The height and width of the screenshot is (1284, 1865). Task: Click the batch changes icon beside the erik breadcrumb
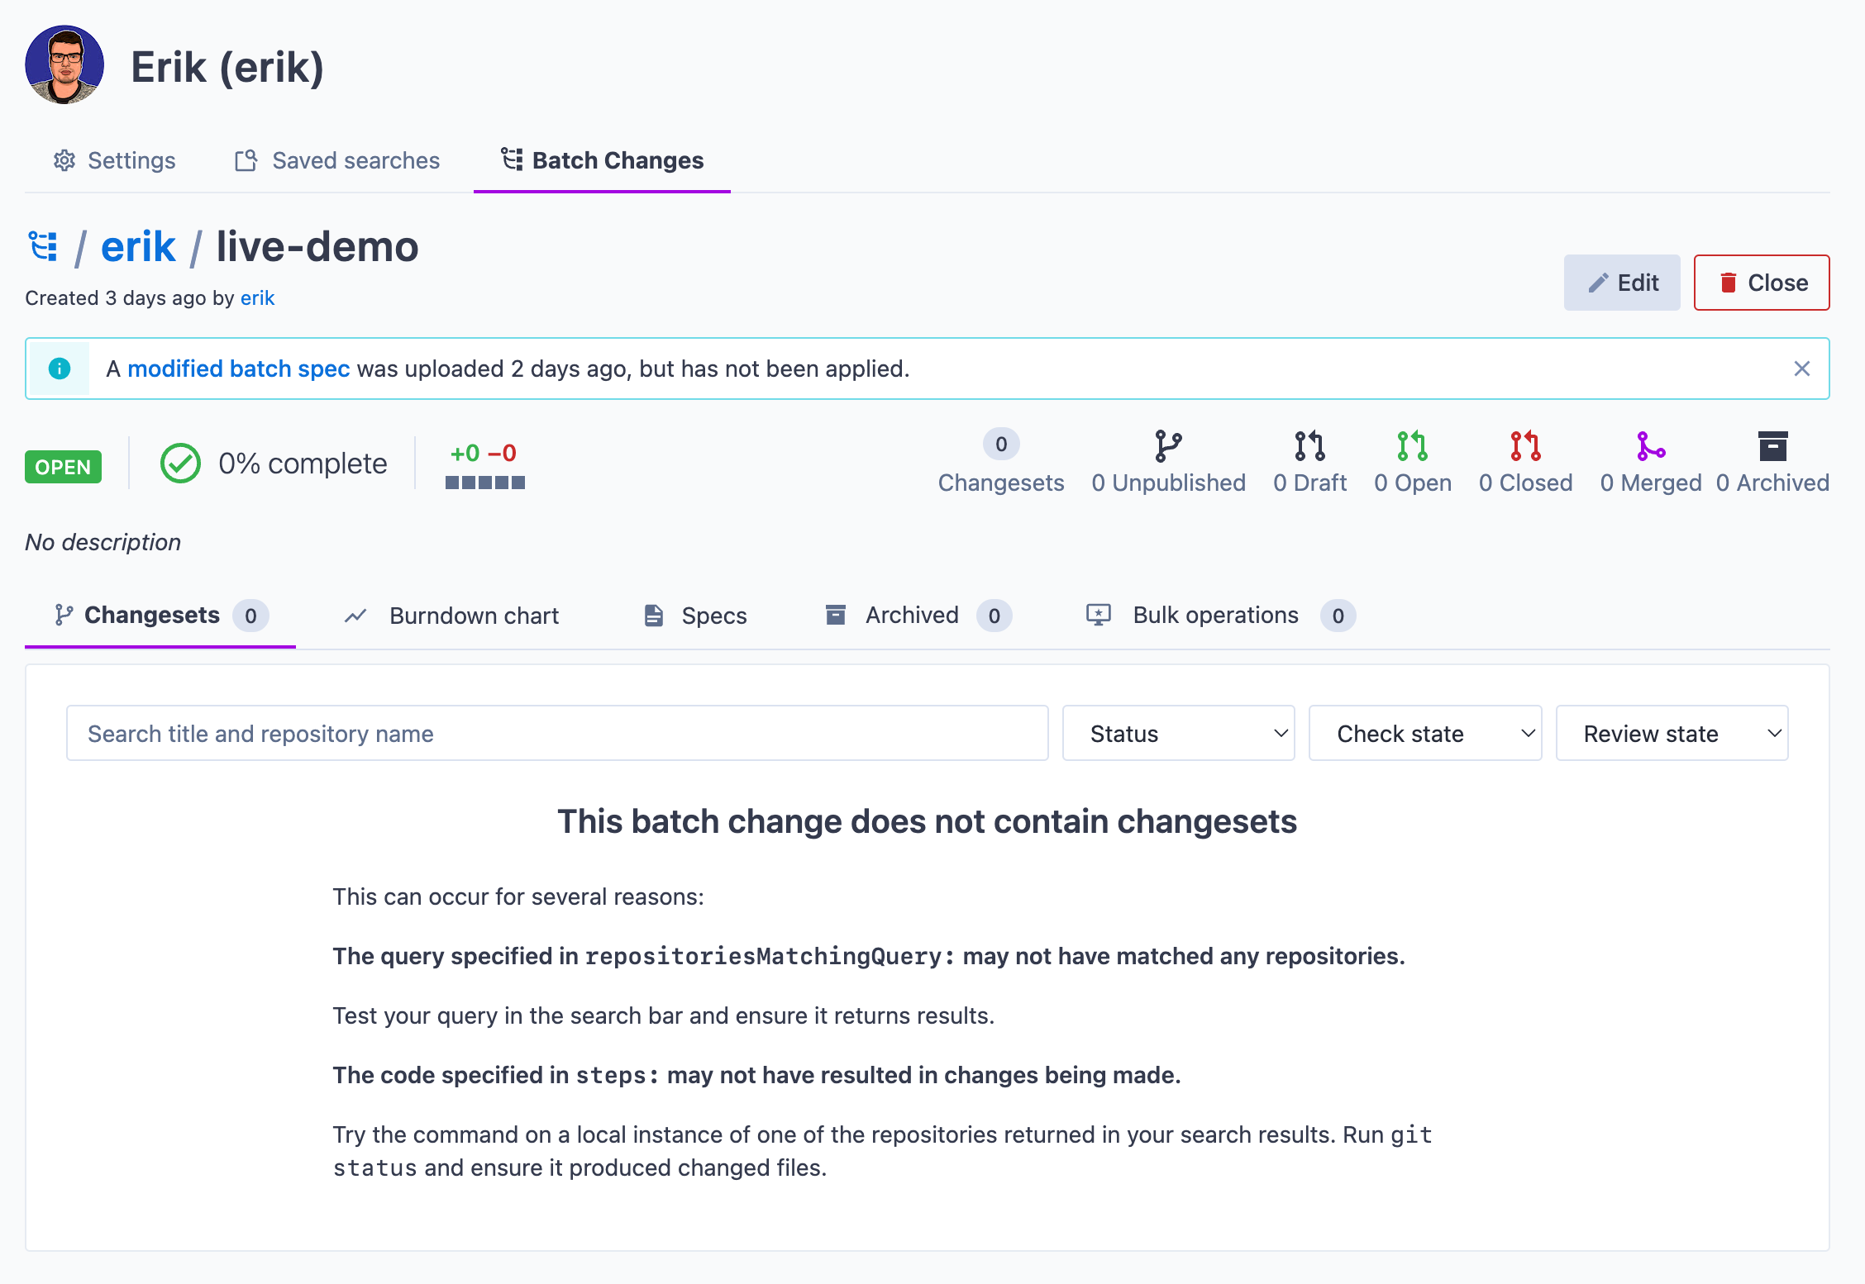(43, 246)
